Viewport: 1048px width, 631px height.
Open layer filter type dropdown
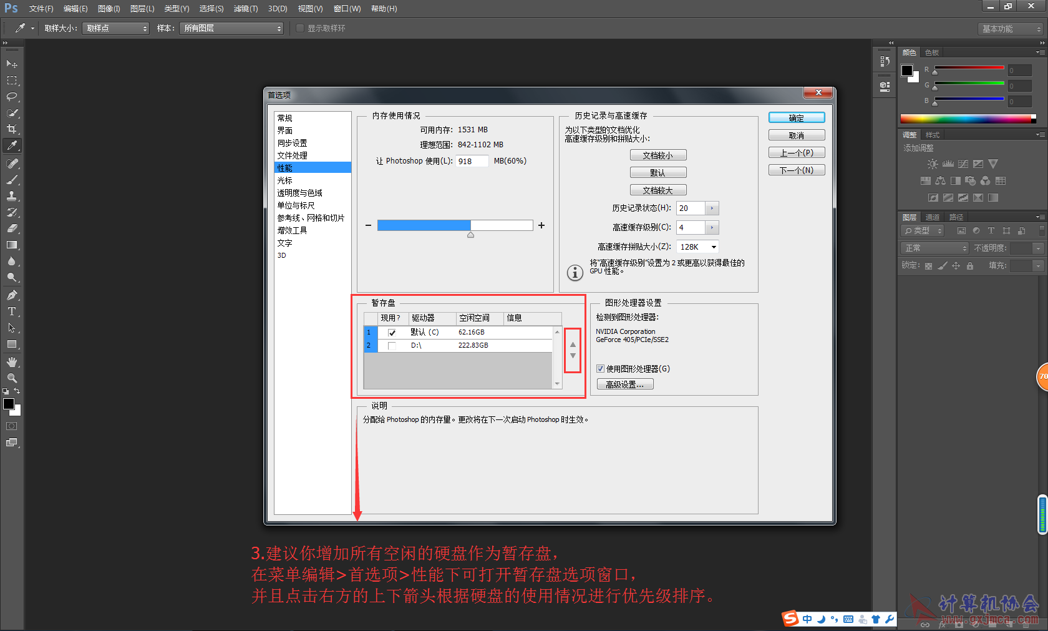(923, 231)
